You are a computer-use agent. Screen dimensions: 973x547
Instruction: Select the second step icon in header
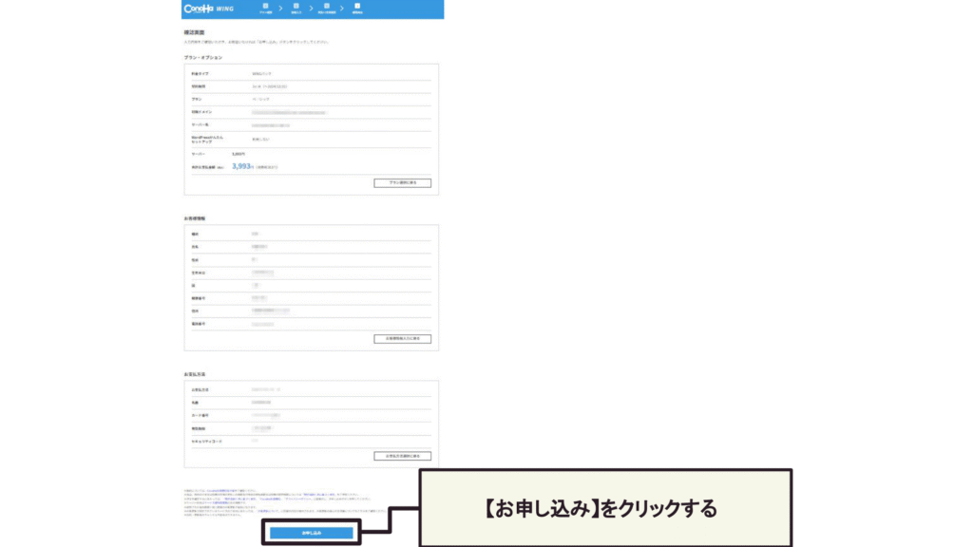[x=296, y=8]
